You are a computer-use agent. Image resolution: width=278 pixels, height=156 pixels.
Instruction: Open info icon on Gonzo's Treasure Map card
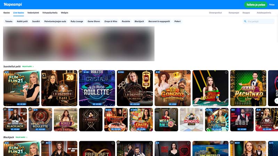tap(188, 72)
